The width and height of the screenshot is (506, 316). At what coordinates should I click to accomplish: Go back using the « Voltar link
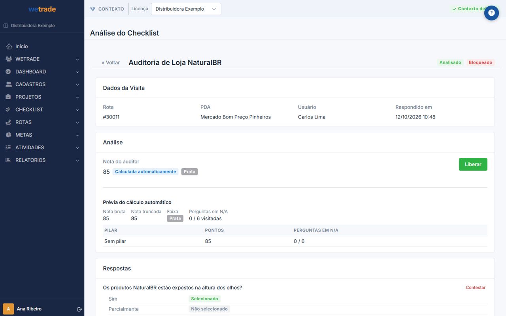pos(111,62)
